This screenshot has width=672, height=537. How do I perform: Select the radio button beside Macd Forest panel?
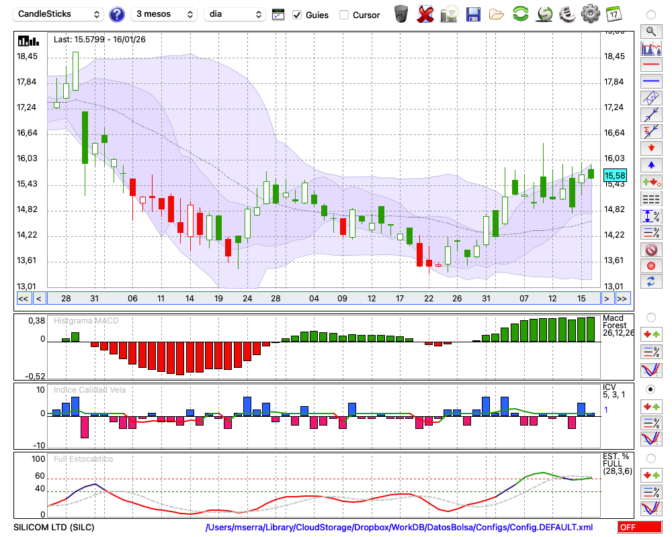pyautogui.click(x=650, y=317)
